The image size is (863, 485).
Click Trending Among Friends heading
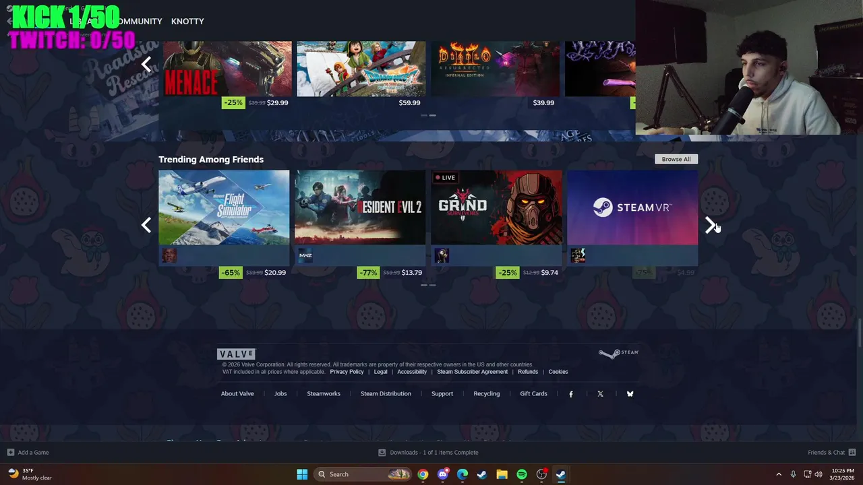pos(211,160)
